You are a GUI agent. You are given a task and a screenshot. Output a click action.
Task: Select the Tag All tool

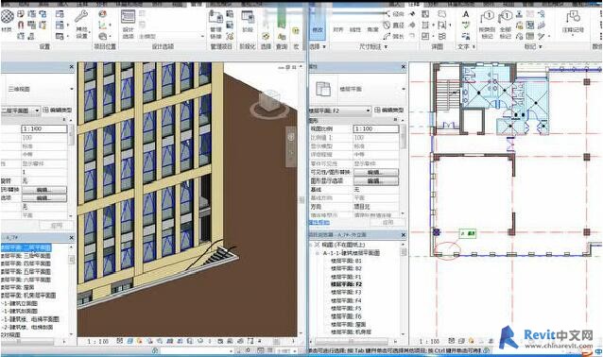click(x=505, y=25)
